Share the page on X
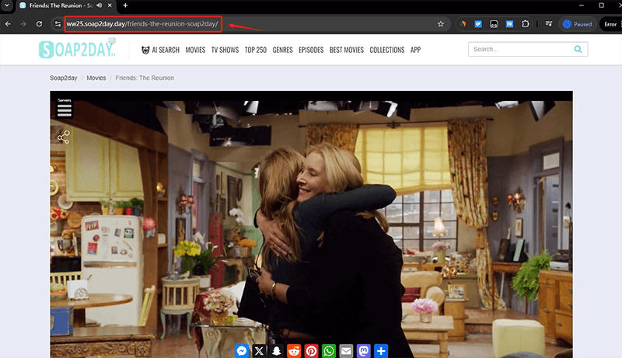This screenshot has height=358, width=622. [x=260, y=351]
